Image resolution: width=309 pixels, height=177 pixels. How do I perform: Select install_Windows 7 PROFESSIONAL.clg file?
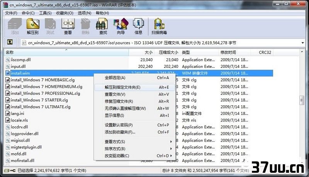click(x=45, y=93)
